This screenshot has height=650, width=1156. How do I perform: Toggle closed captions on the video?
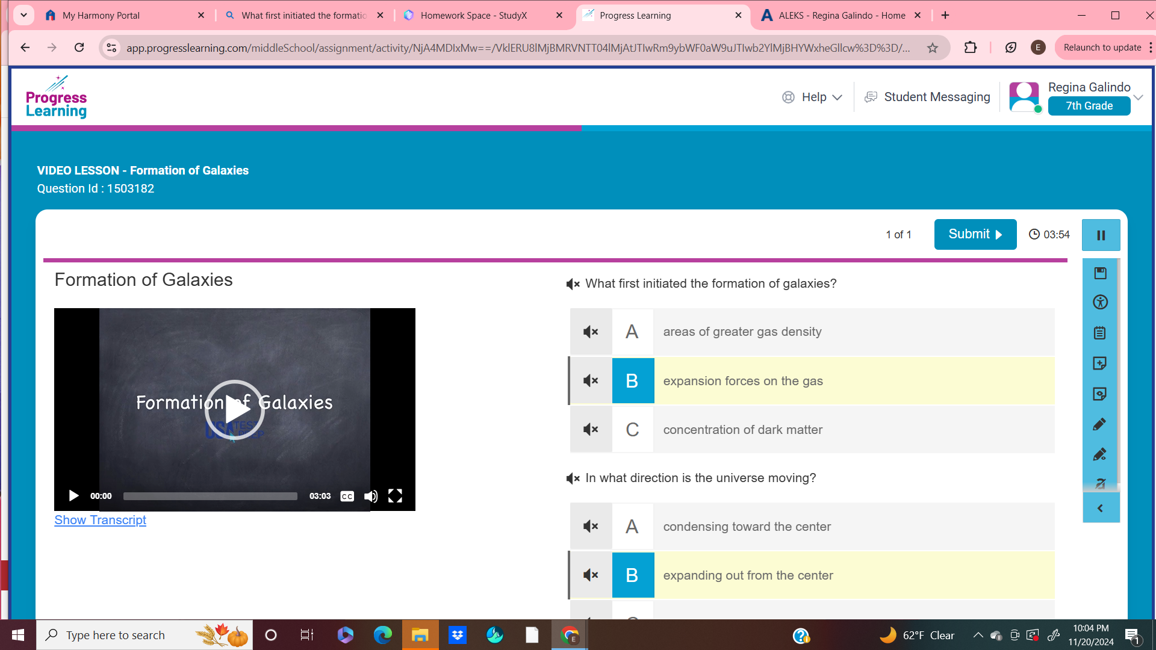coord(347,497)
